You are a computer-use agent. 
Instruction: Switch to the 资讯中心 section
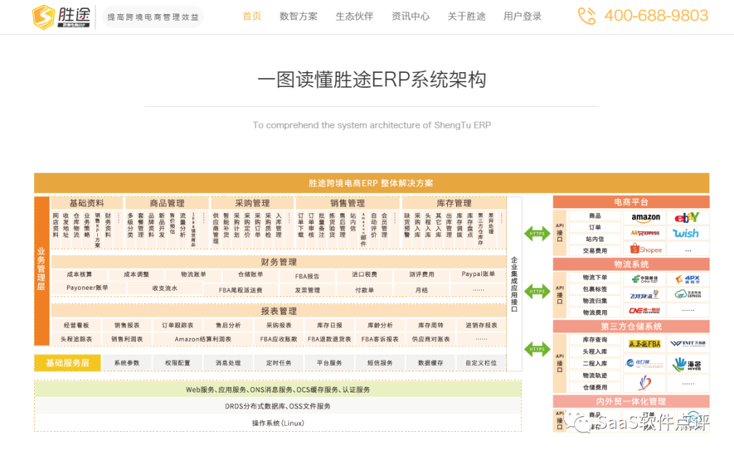410,16
